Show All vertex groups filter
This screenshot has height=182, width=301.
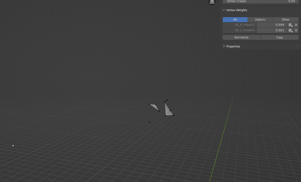(x=235, y=20)
